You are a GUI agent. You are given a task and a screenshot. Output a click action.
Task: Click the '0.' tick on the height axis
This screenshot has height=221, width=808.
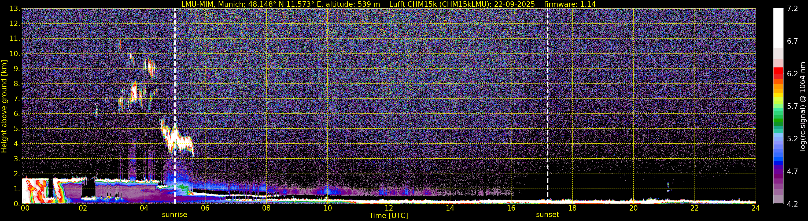tap(17, 204)
